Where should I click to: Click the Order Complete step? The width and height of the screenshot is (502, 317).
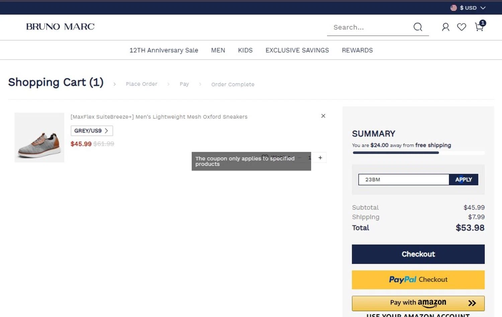pyautogui.click(x=233, y=84)
